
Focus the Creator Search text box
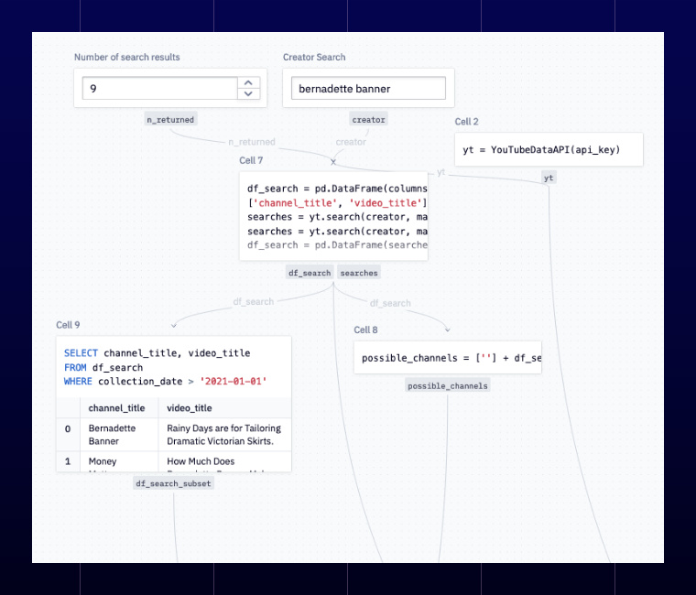coord(368,88)
